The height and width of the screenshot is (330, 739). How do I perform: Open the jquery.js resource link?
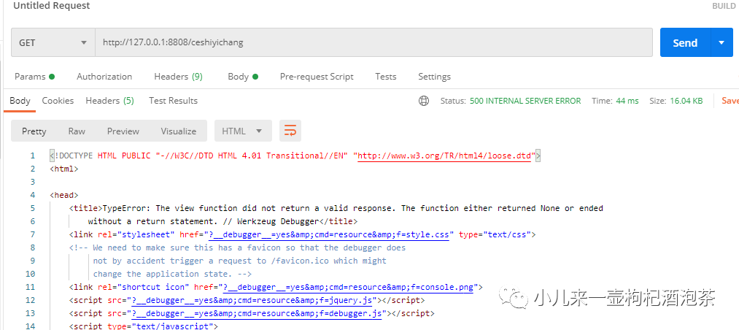252,300
